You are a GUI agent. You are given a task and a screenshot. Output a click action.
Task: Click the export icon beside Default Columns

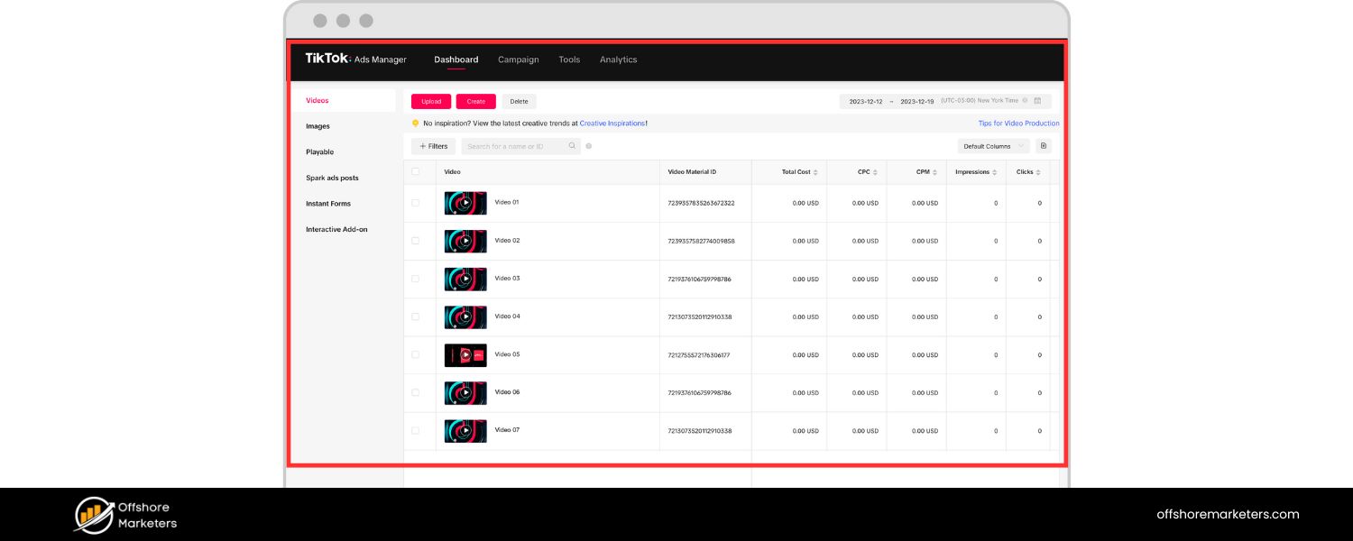[1044, 146]
